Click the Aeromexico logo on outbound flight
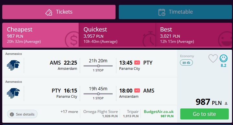233x125 pixels. point(13,65)
